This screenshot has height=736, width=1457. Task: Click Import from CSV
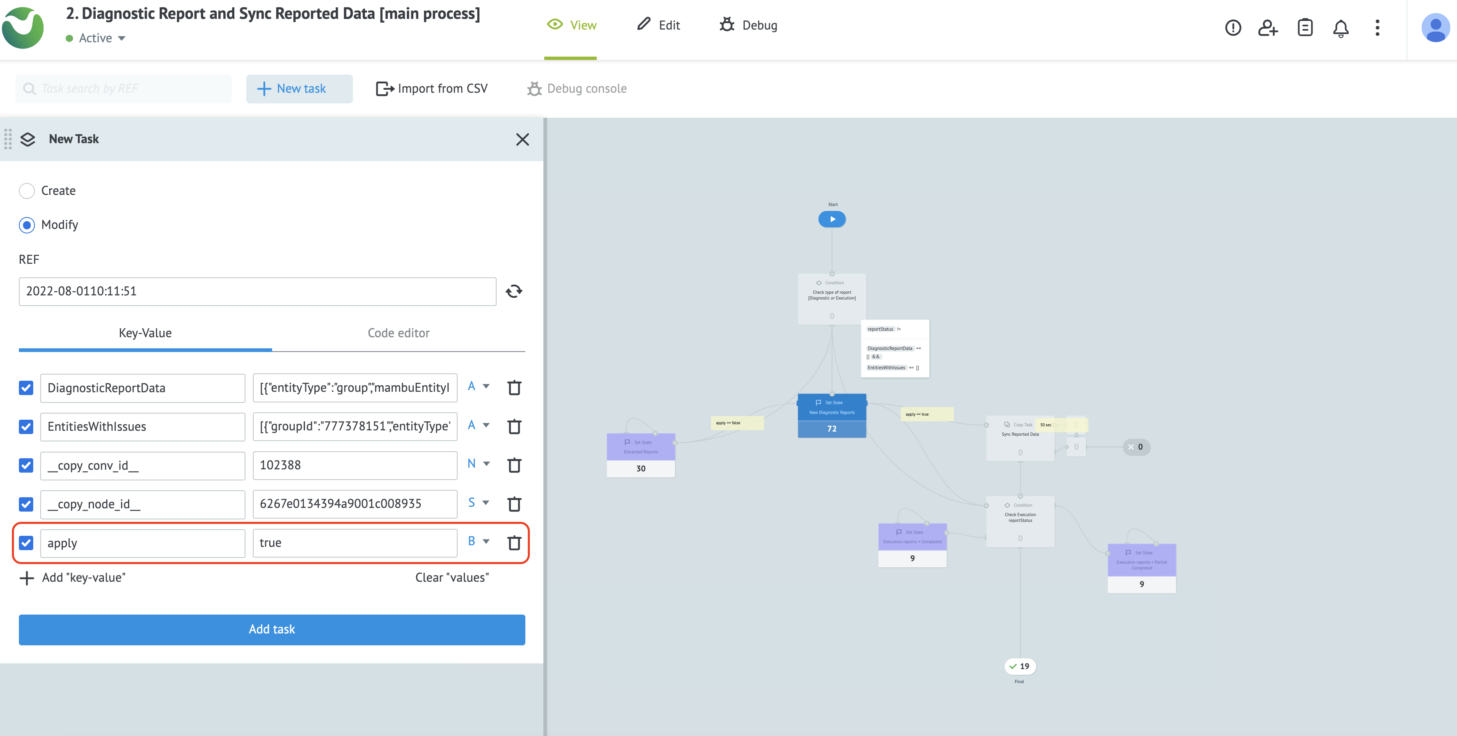coord(431,89)
